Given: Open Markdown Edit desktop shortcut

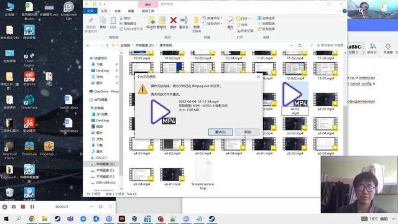Looking at the screenshot, I should point(68,11).
